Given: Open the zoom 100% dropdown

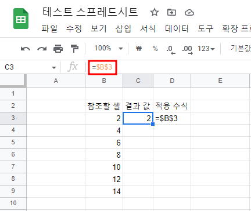Looking at the screenshot, I should tap(109, 48).
